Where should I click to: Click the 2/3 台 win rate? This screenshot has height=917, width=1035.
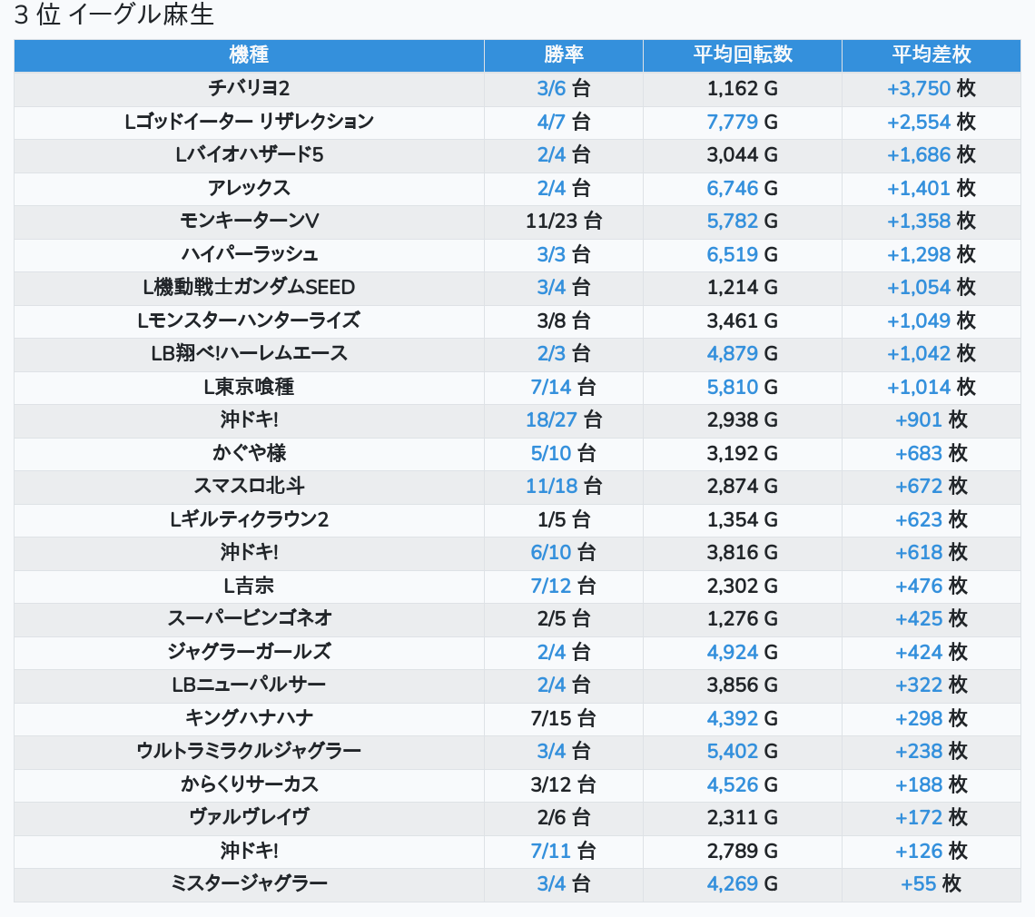pyautogui.click(x=564, y=353)
